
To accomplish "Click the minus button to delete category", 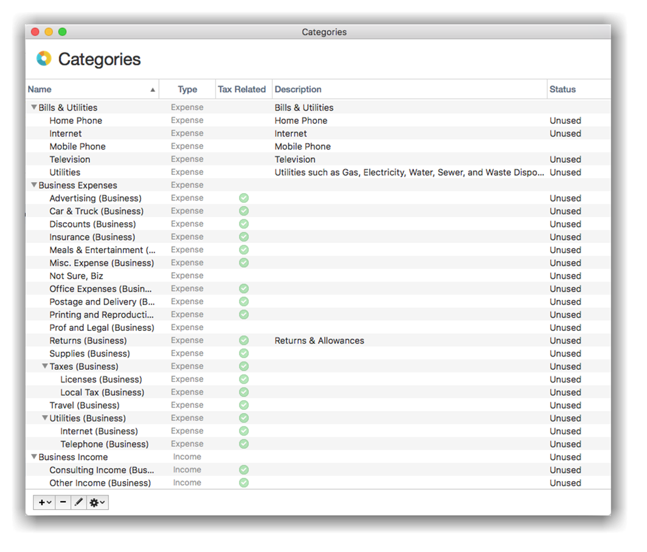I will 63,502.
